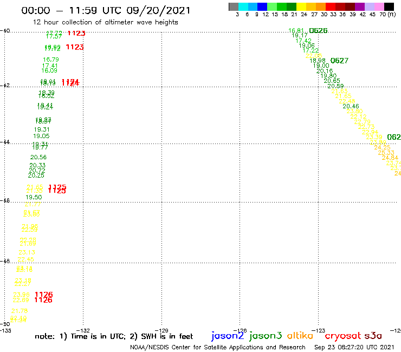Screen dimensions: 401x352
Task: Select the wave height value 17.41
Action: coord(50,66)
